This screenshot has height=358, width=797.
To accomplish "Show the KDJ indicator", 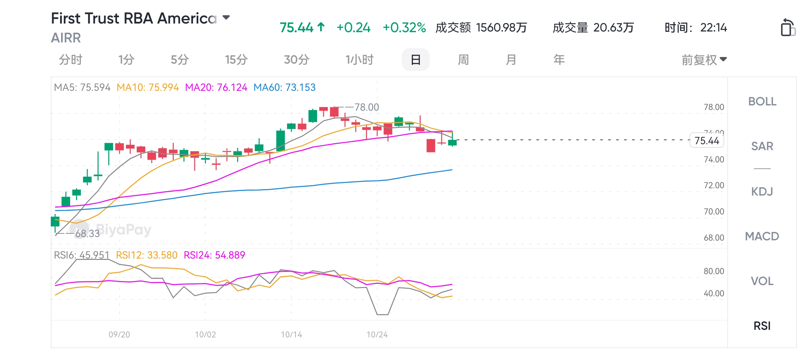I will [762, 191].
